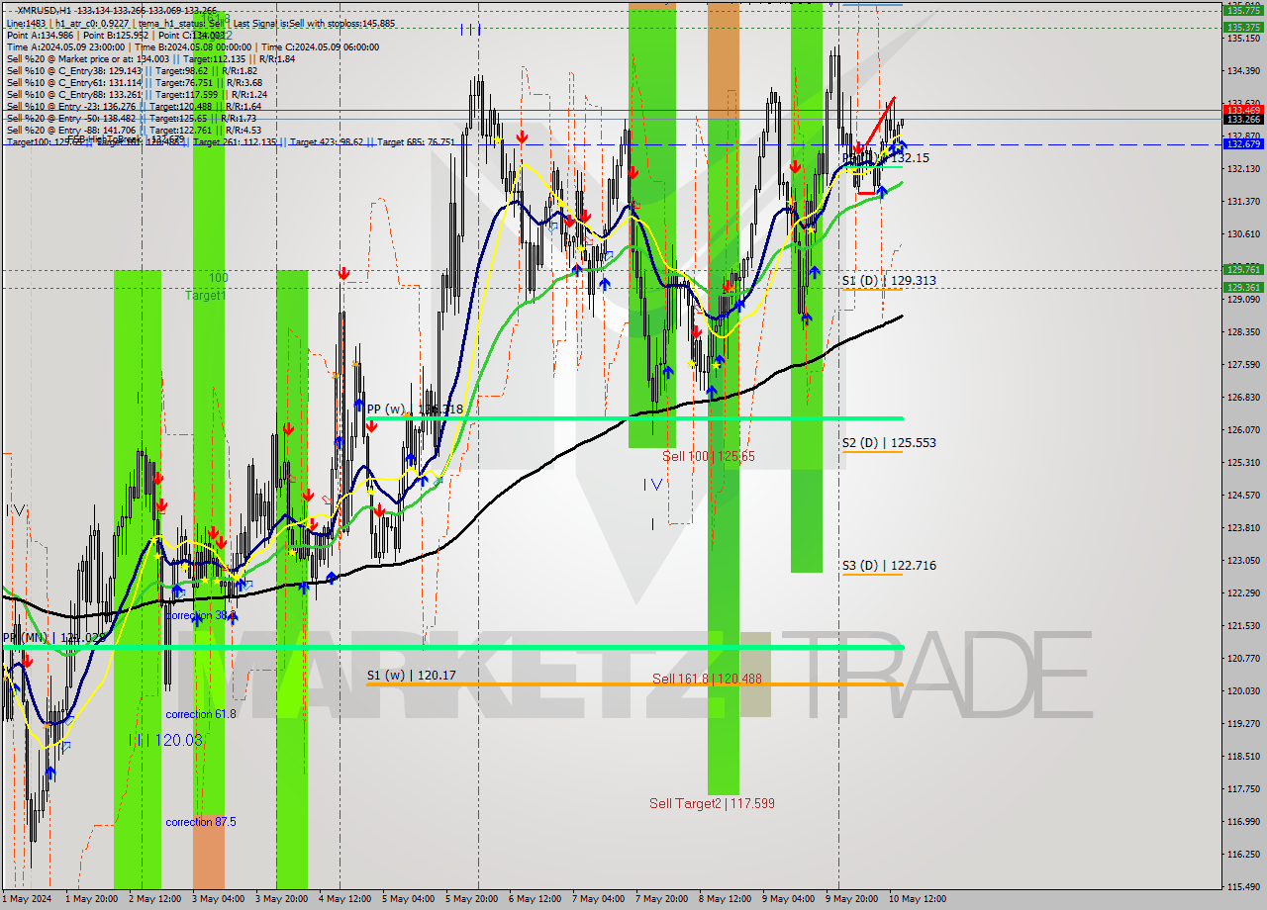Click the '1 May 2024' date label
The width and height of the screenshot is (1267, 910).
click(27, 899)
